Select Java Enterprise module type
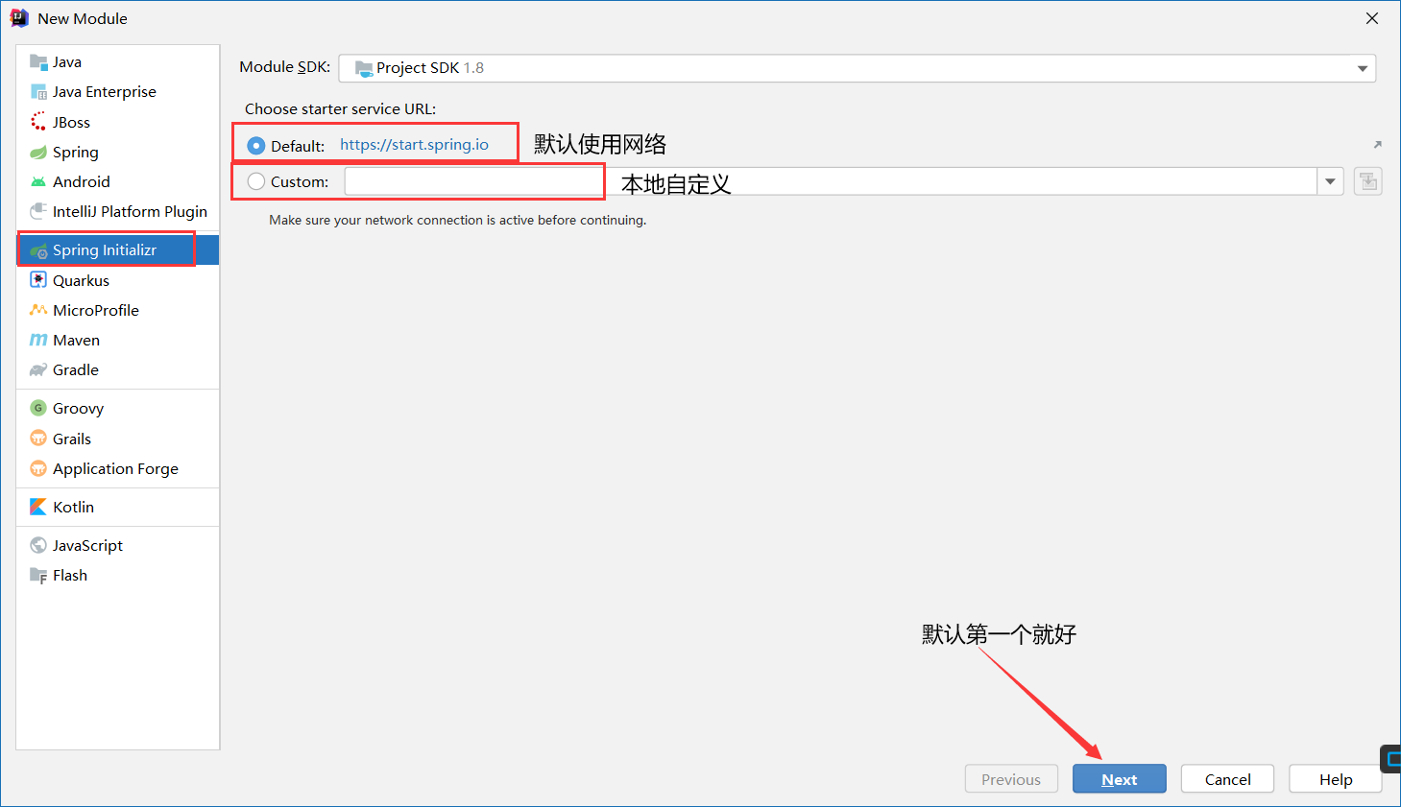Screen dimensions: 1401x807 [118, 92]
